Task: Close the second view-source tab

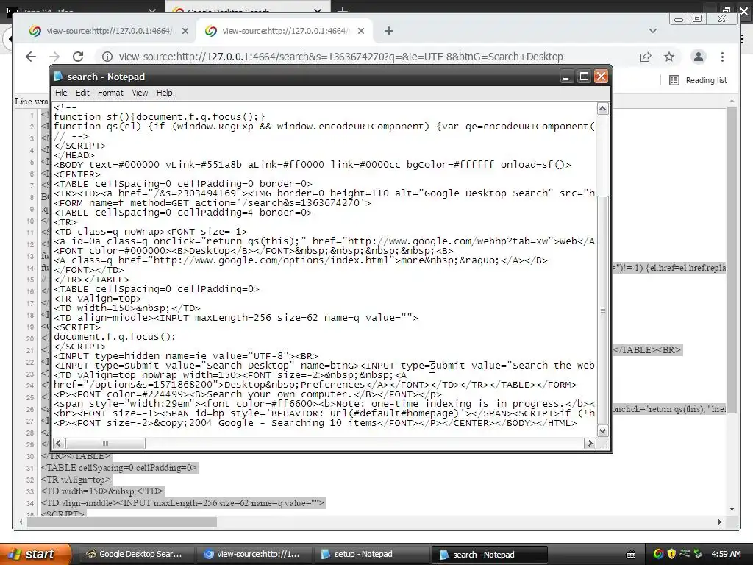Action: click(x=361, y=31)
